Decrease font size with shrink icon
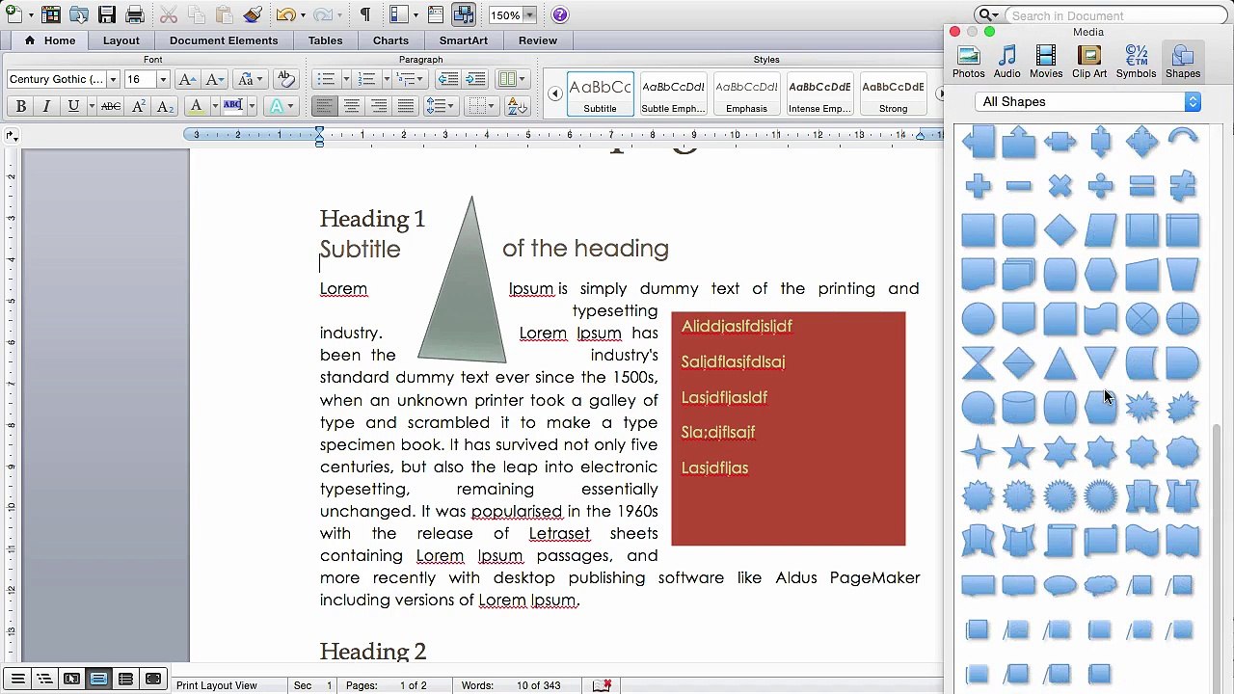The image size is (1234, 694). [x=214, y=79]
